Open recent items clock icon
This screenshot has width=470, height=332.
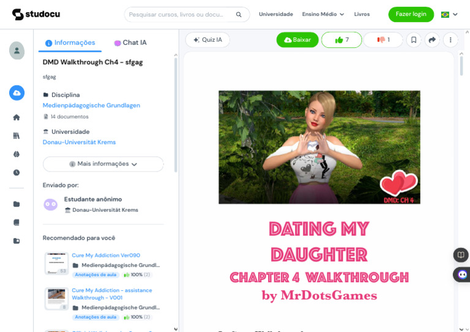point(17,173)
